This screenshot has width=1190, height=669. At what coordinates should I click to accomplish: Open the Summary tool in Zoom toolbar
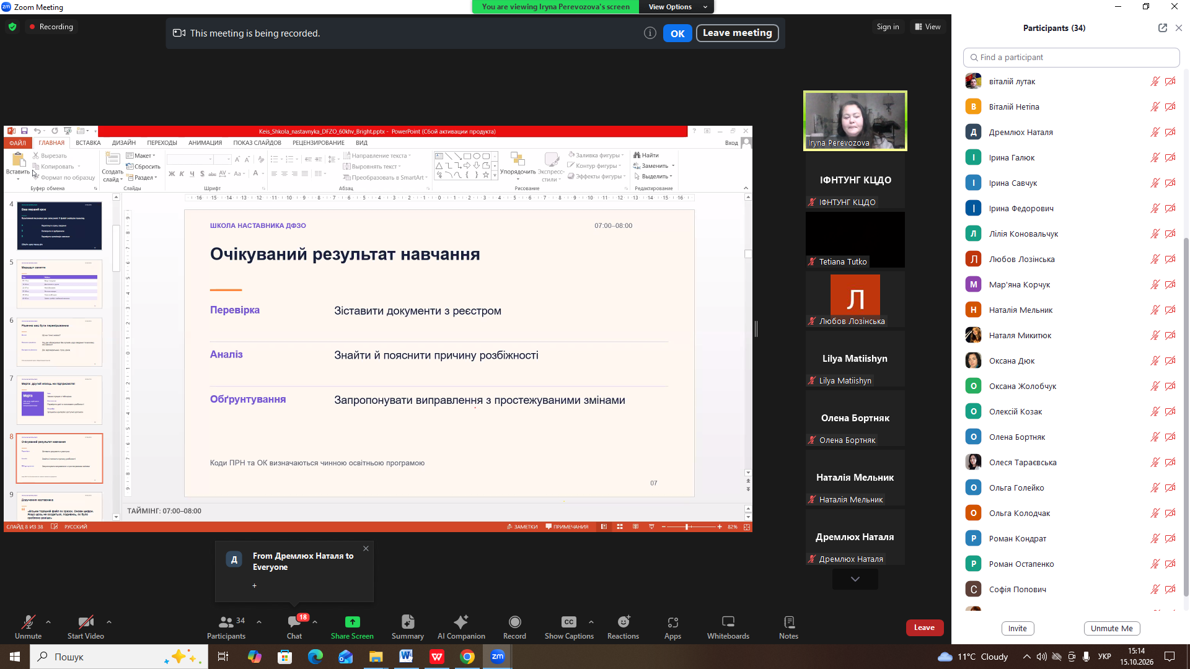point(407,627)
